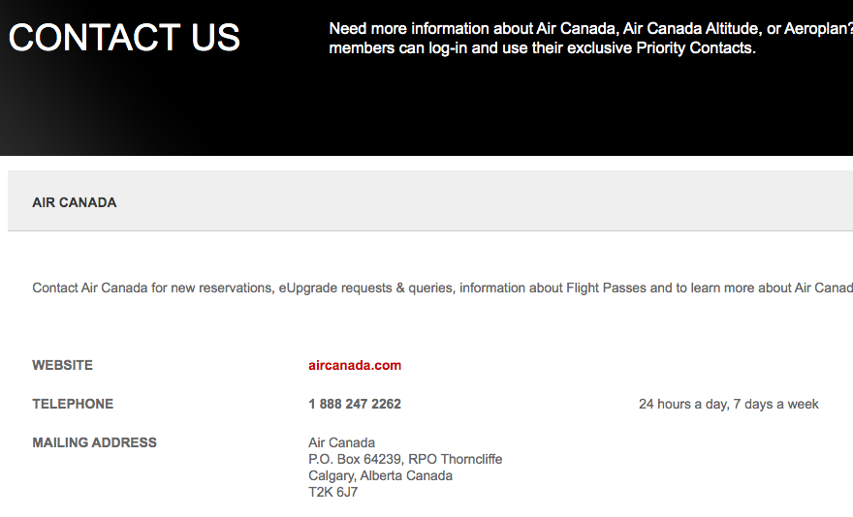The width and height of the screenshot is (853, 517).
Task: Click the Calgary, Alberta Canada address line
Action: point(380,475)
